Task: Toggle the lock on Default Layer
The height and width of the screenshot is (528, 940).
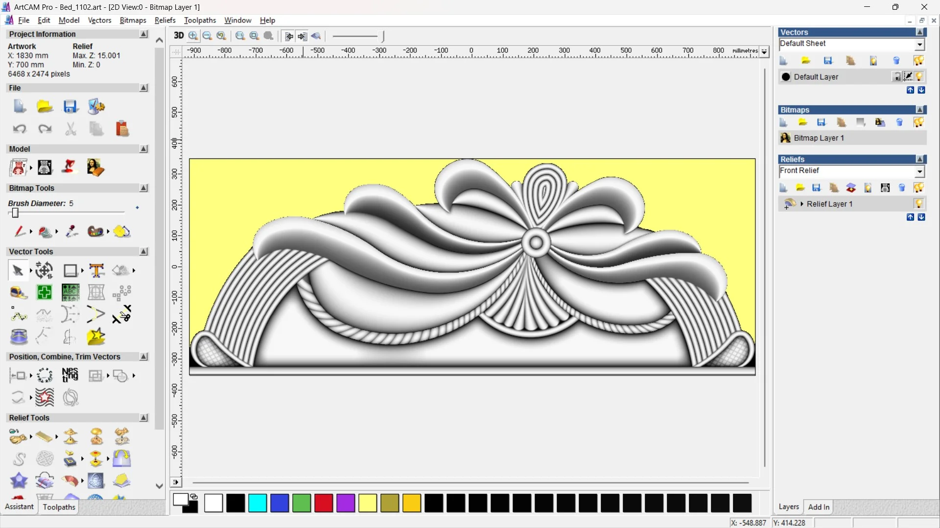Action: coord(896,77)
